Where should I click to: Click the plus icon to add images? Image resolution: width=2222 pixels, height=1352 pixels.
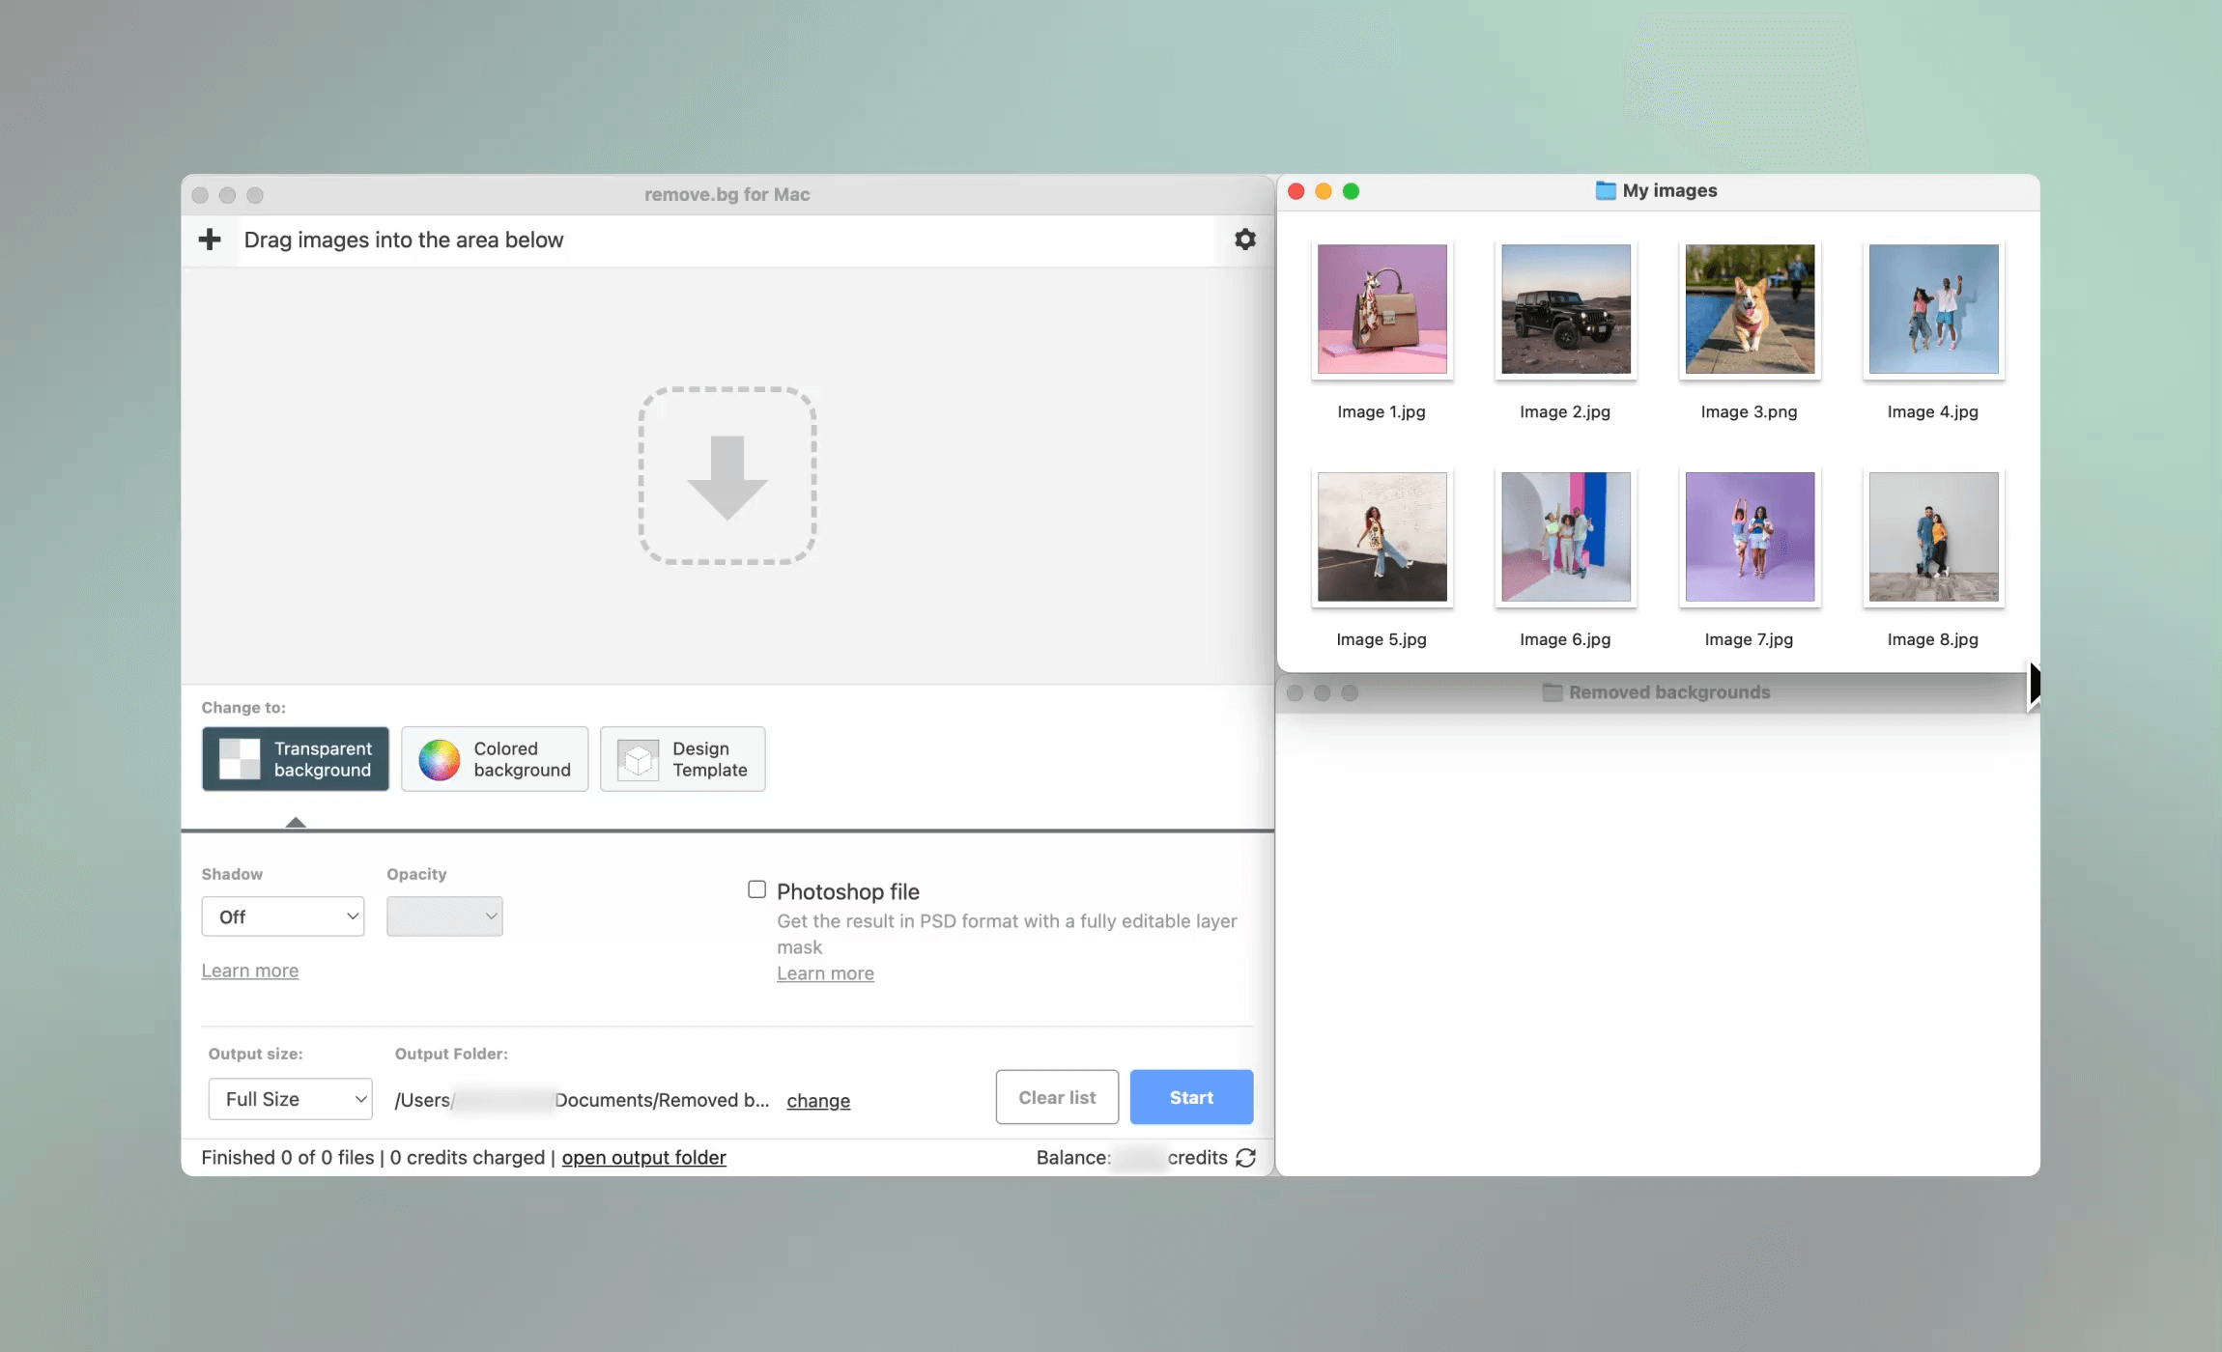pyautogui.click(x=210, y=239)
